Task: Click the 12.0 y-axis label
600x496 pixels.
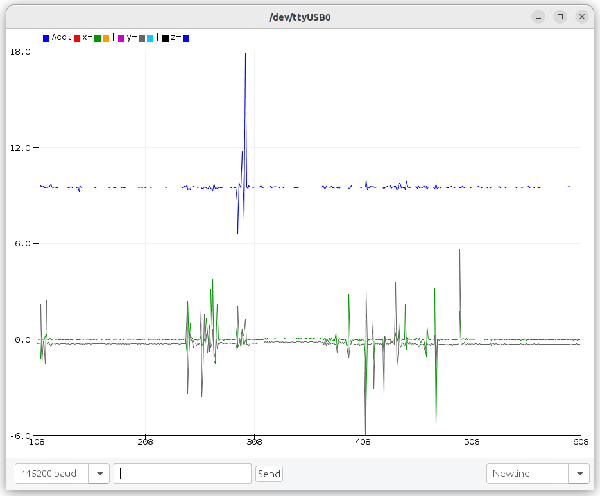Action: click(20, 148)
